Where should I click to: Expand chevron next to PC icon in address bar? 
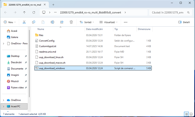(50, 12)
